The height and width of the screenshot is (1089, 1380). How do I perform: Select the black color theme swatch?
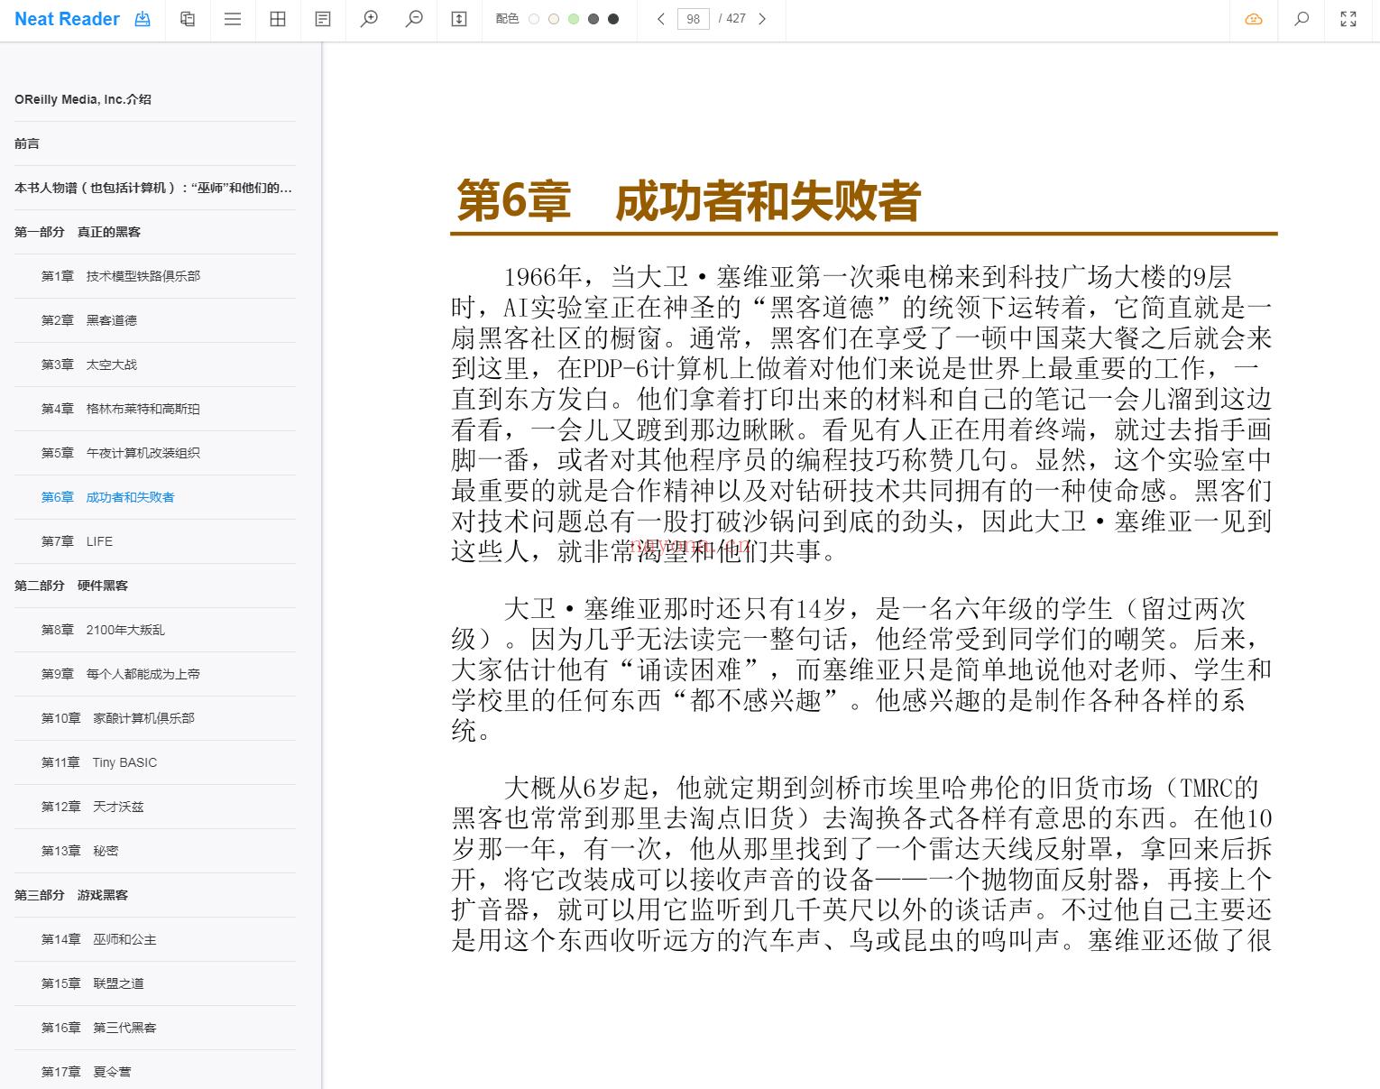pyautogui.click(x=613, y=19)
